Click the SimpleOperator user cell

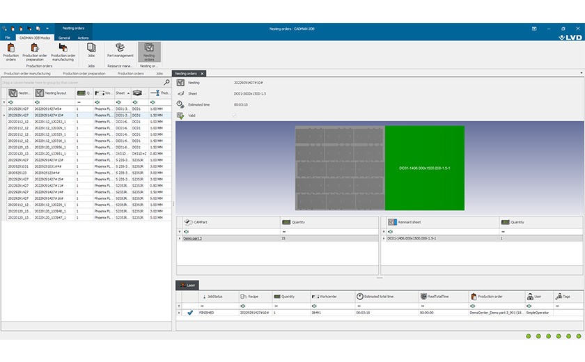tap(539, 313)
